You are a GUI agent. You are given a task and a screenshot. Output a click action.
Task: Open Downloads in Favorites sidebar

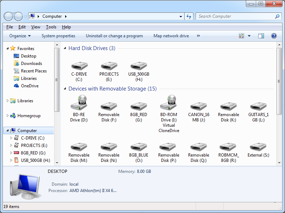tap(31, 64)
